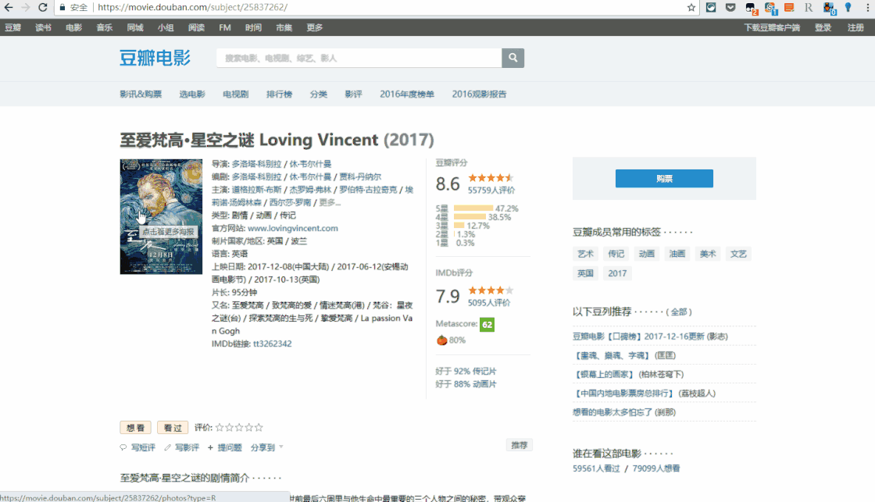Bookmark this page with the star icon
The image size is (875, 502).
pos(691,7)
